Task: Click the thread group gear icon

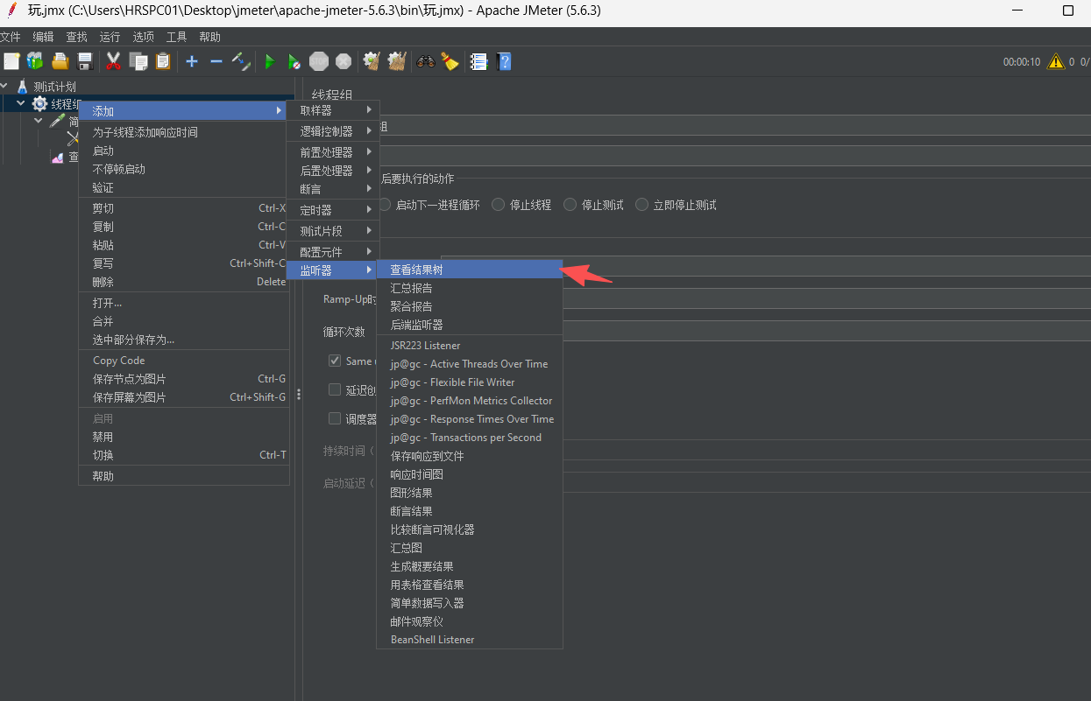Action: pyautogui.click(x=39, y=103)
